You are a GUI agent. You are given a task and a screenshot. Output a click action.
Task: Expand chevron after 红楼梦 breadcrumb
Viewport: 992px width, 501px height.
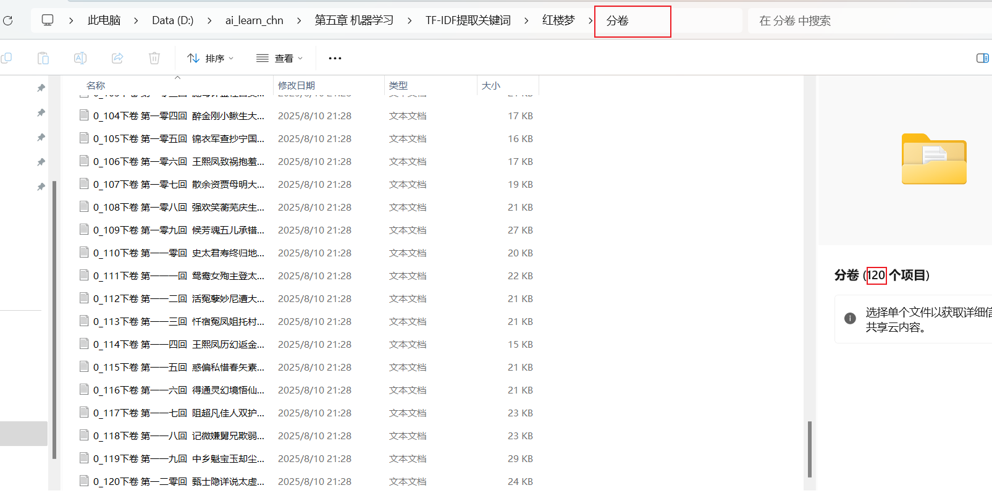(x=590, y=20)
